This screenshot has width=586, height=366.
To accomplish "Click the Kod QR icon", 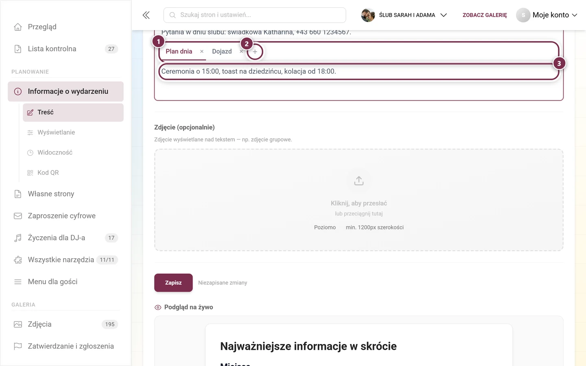I will point(30,173).
